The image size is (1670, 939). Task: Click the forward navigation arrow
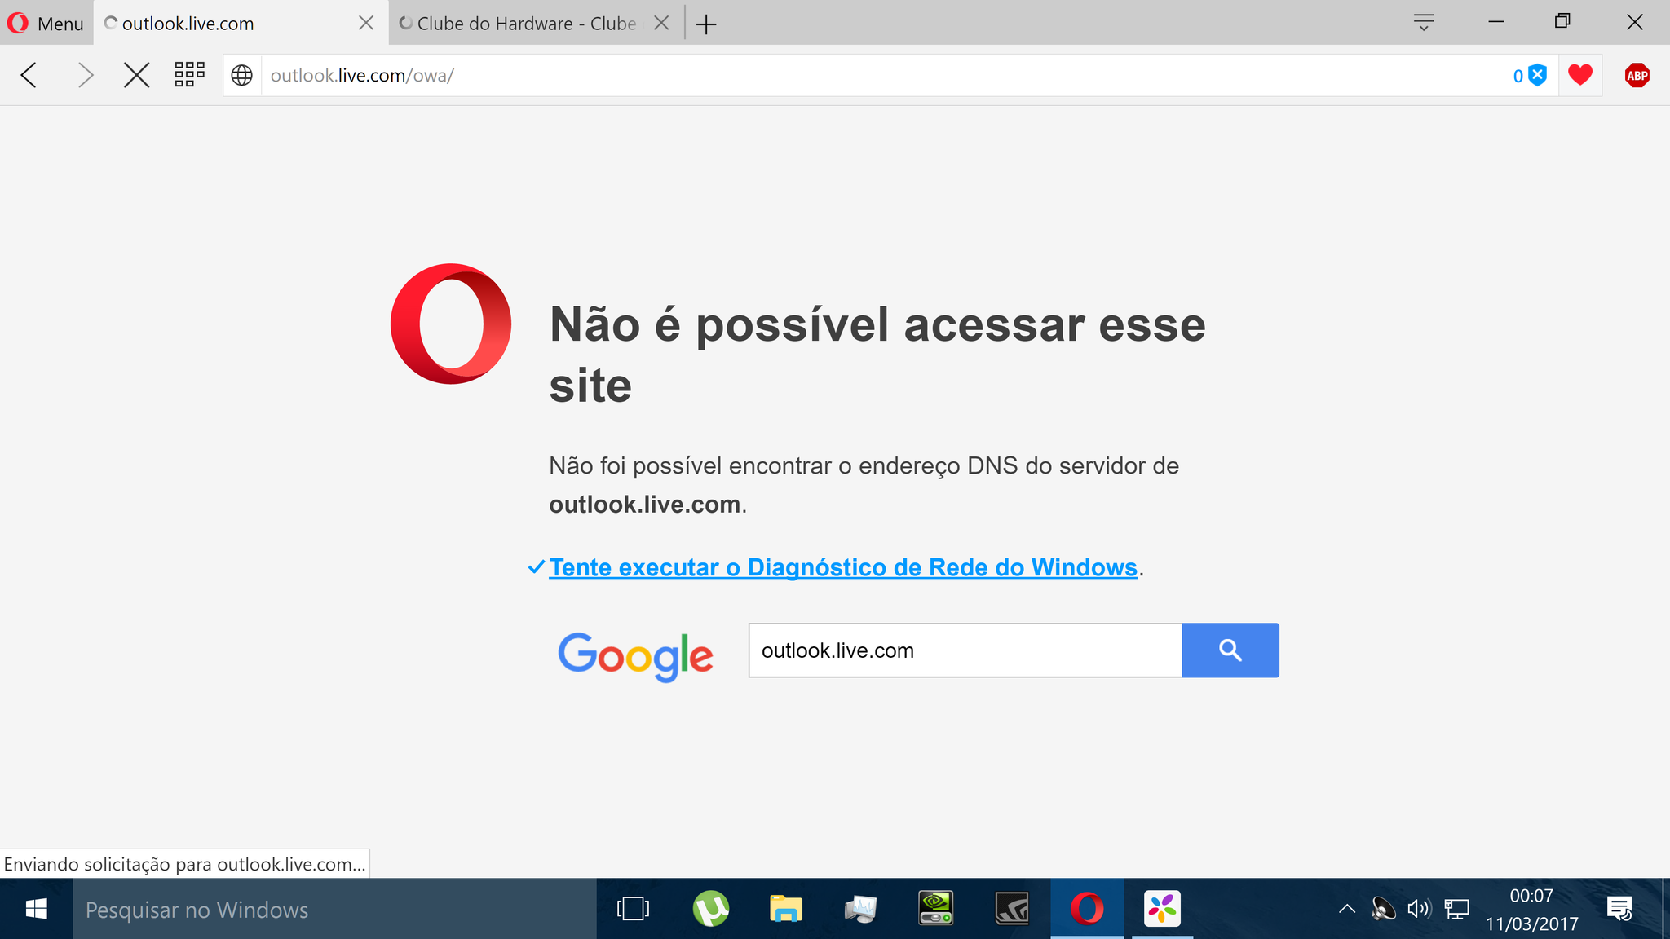[x=85, y=75]
